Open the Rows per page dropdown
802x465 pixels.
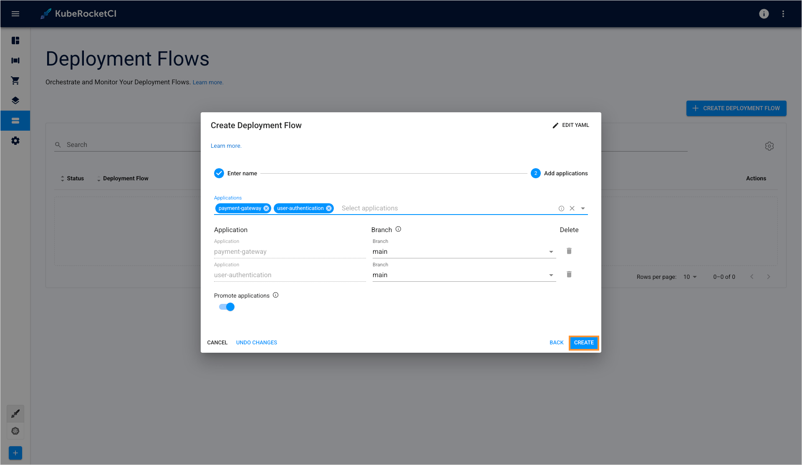[690, 276]
